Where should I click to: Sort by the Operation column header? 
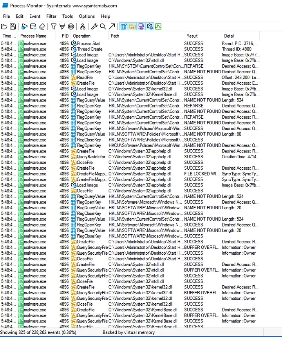pos(89,36)
